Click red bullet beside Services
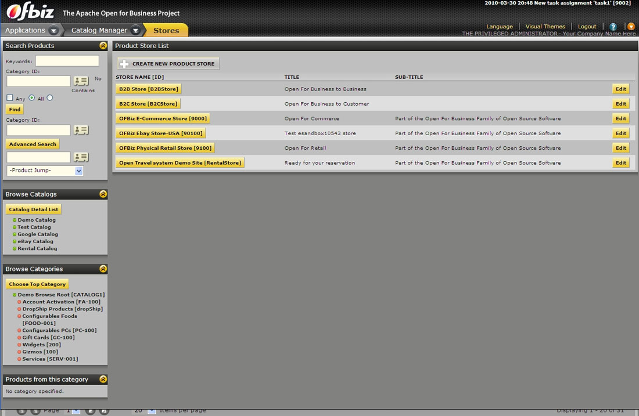 19,359
